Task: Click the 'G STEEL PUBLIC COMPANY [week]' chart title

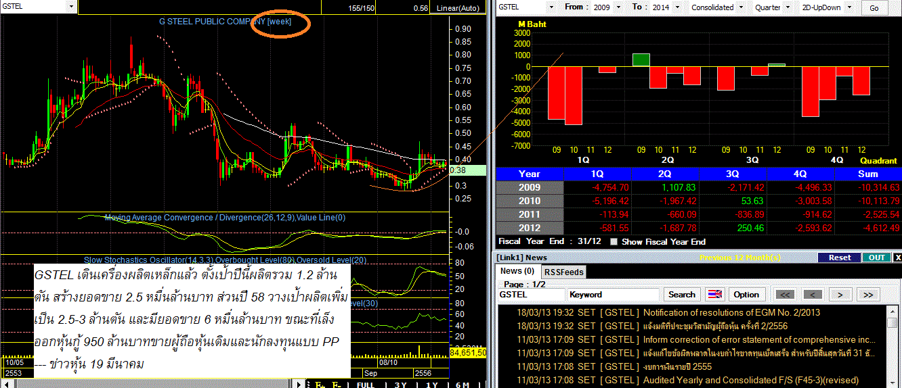Action: tap(225, 22)
